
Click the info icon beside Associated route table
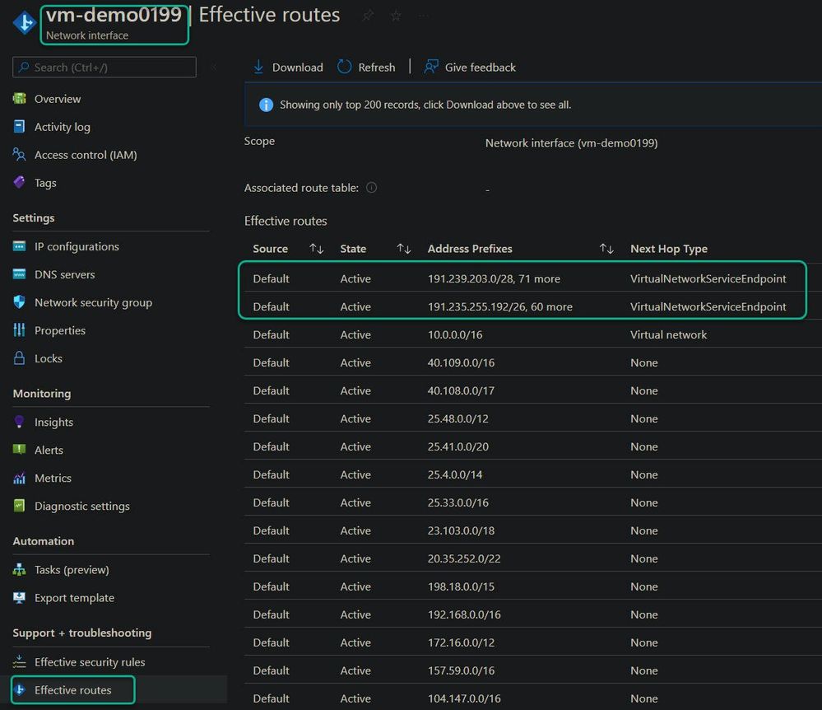click(x=371, y=188)
